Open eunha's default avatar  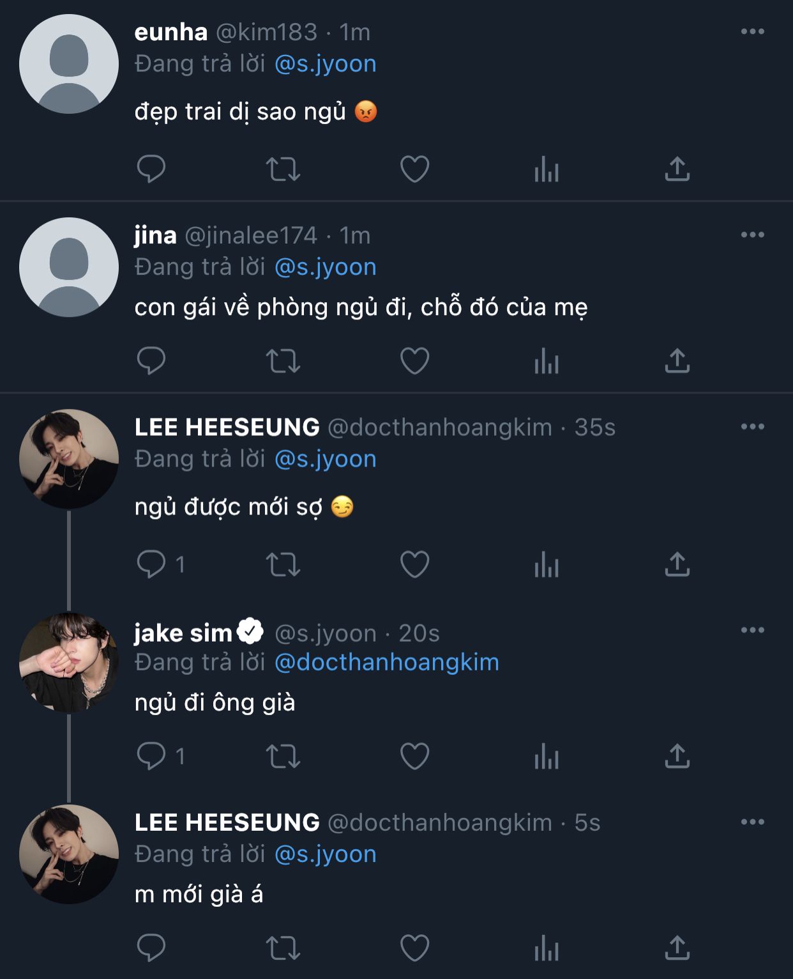pyautogui.click(x=69, y=64)
